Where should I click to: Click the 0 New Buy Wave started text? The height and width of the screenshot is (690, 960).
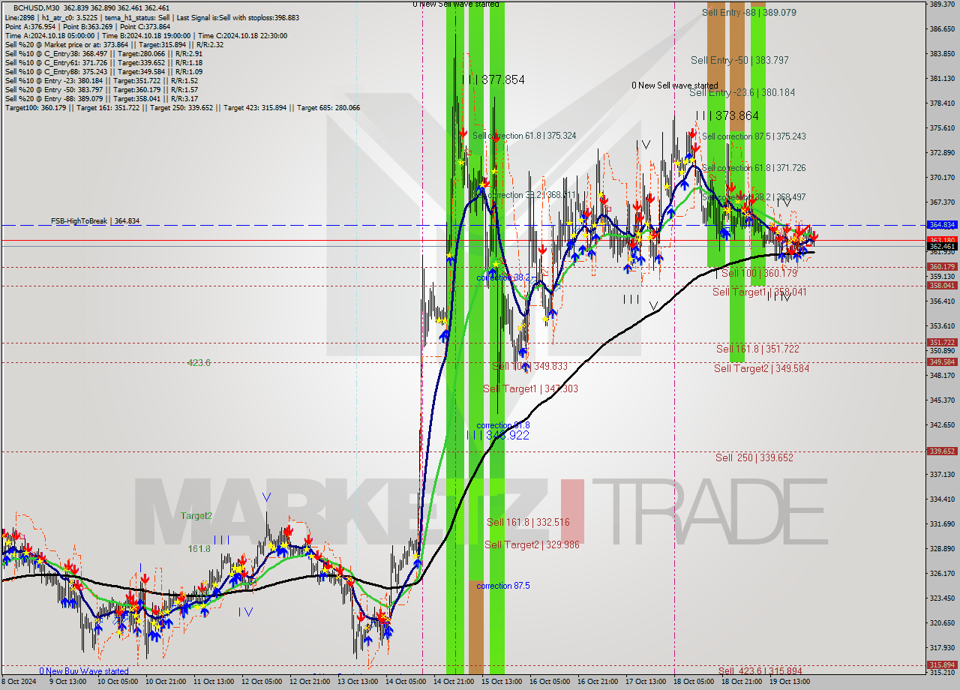pyautogui.click(x=84, y=671)
